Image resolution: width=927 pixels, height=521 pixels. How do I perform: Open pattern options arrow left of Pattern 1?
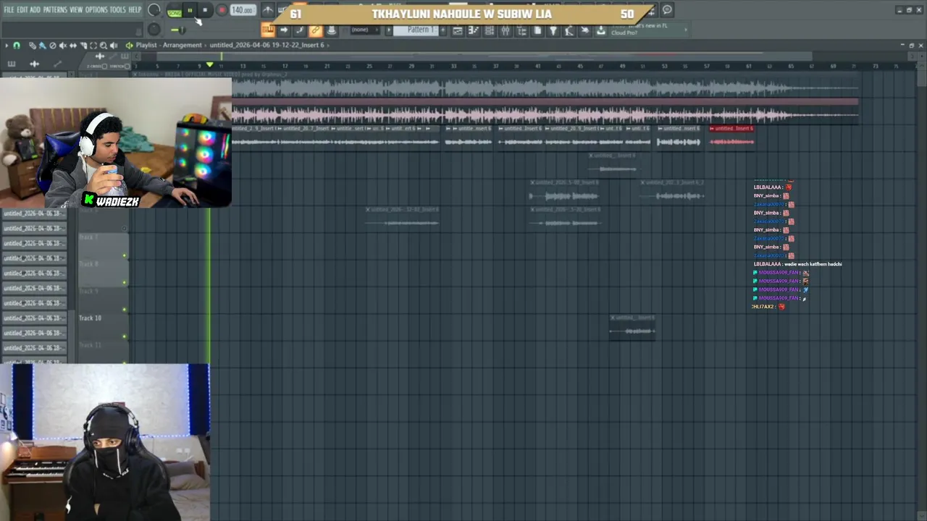[389, 30]
